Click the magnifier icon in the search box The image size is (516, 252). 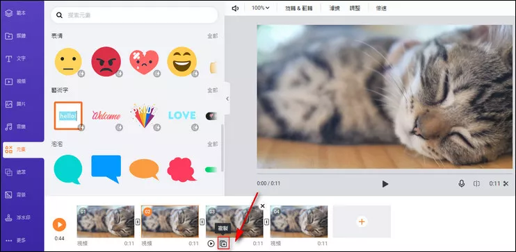(x=59, y=15)
